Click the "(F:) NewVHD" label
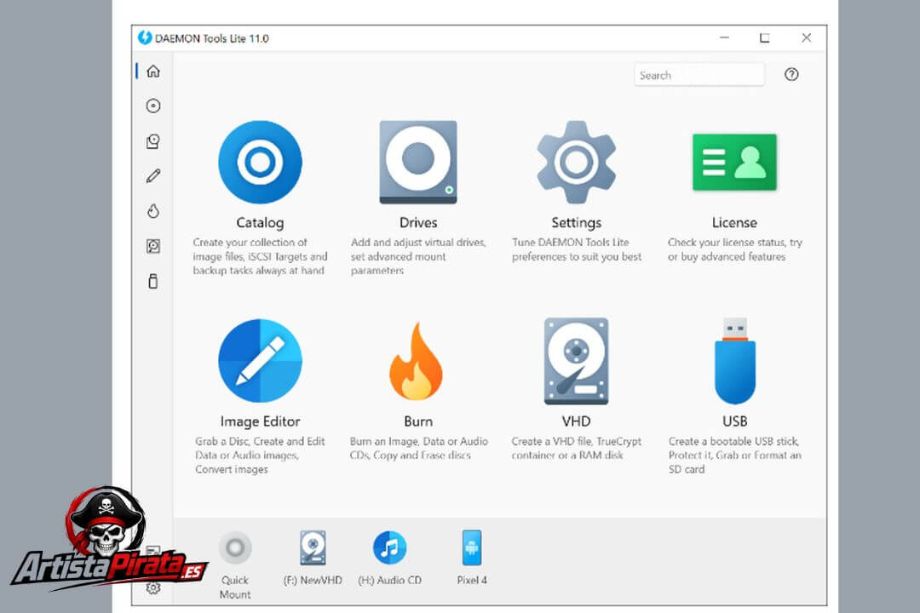920x613 pixels. pyautogui.click(x=313, y=580)
